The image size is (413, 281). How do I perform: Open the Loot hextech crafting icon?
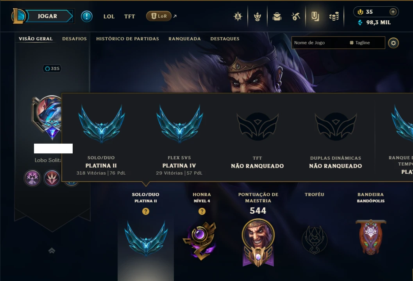click(x=296, y=16)
